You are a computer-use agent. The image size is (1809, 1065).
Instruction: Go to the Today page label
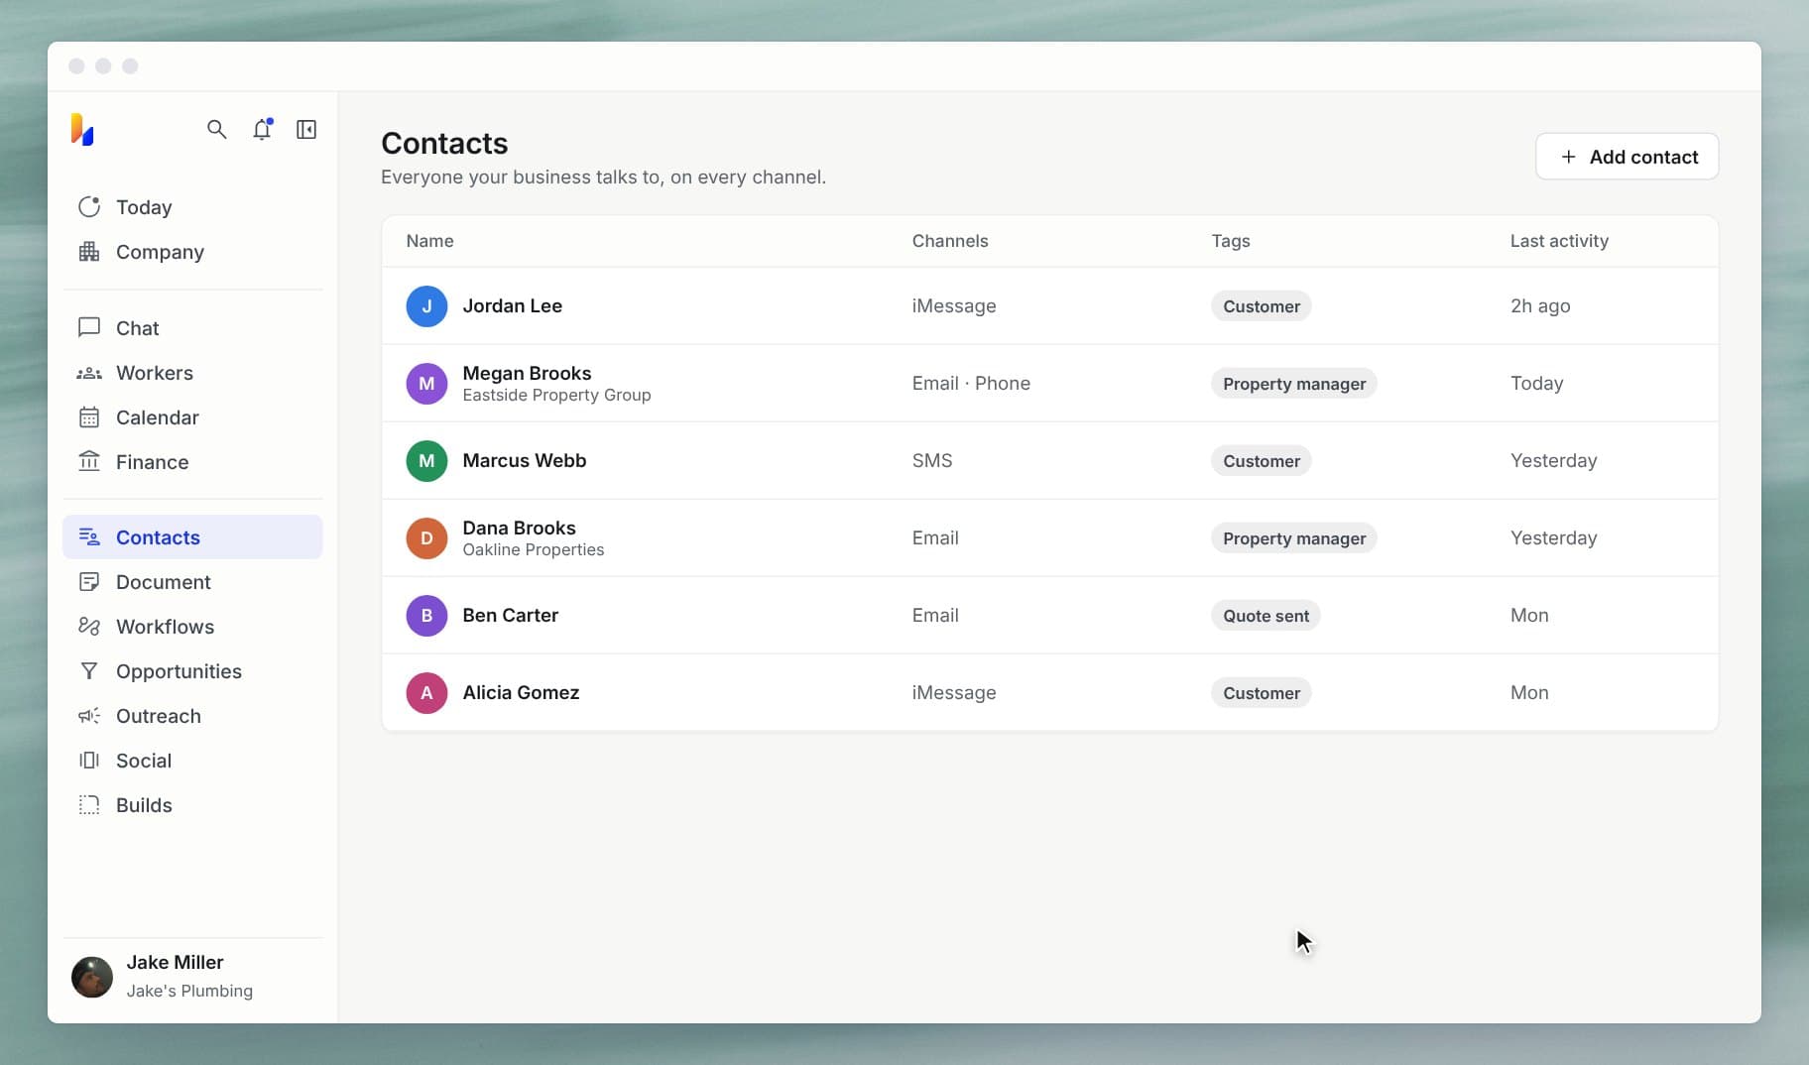tap(144, 207)
